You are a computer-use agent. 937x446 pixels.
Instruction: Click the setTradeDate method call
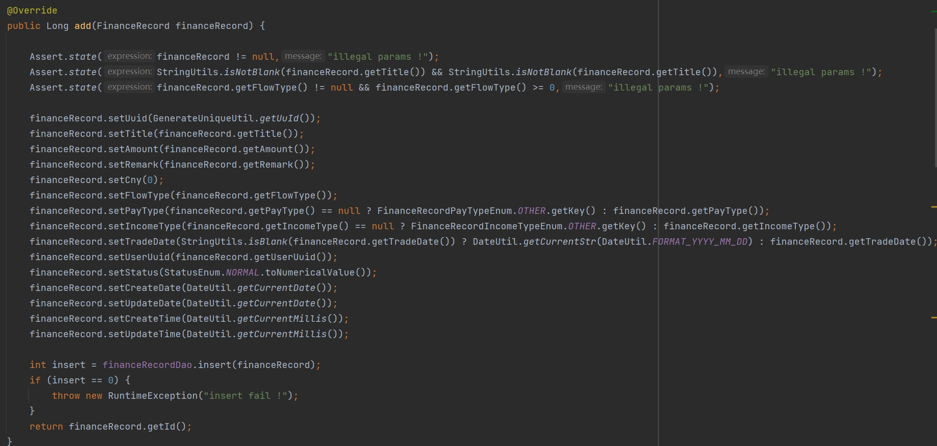pos(142,241)
